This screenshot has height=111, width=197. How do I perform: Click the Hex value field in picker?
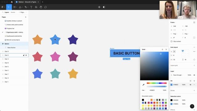coord(152,90)
